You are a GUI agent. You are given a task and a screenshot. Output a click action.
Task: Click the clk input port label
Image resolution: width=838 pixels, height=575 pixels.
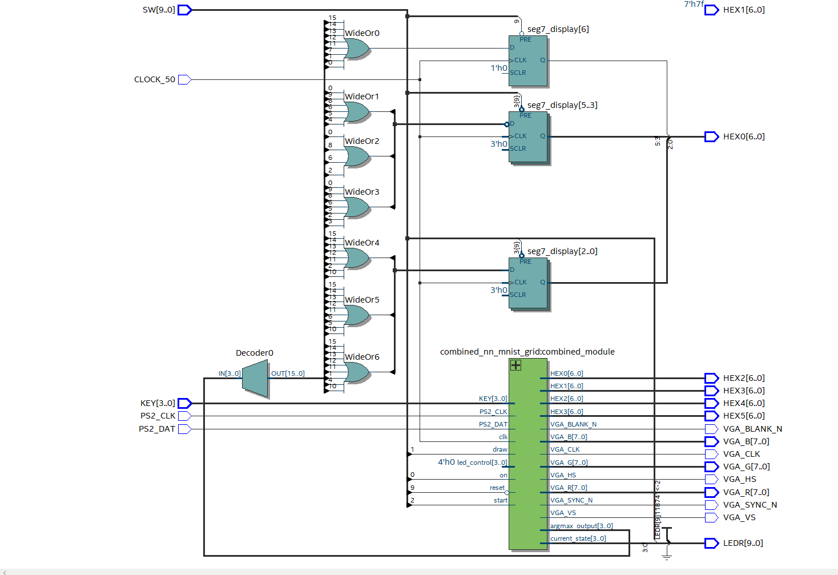(x=503, y=437)
